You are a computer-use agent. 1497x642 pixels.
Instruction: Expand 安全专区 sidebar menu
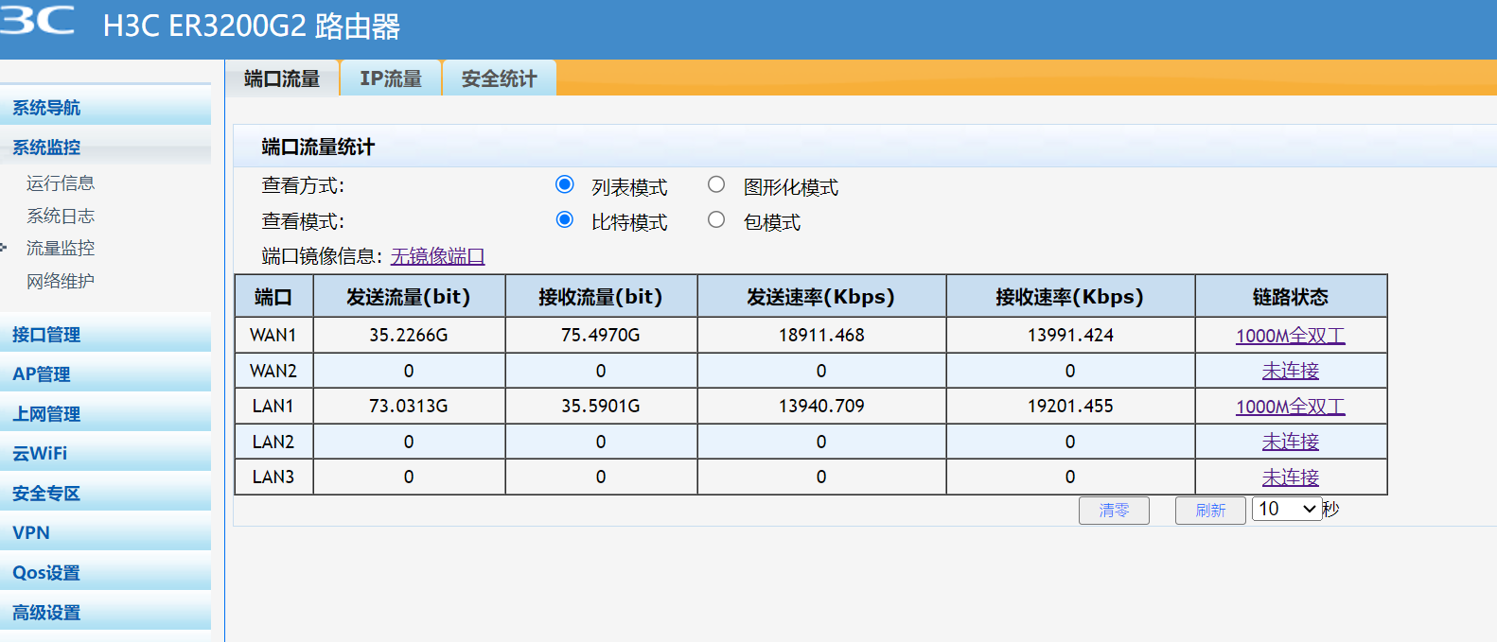[x=105, y=493]
